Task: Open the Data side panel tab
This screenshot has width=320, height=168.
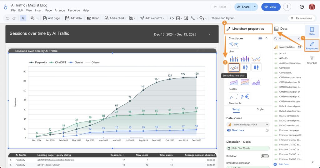Action: point(312,31)
